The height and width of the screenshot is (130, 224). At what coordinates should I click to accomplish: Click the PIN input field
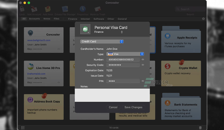coord(123,81)
